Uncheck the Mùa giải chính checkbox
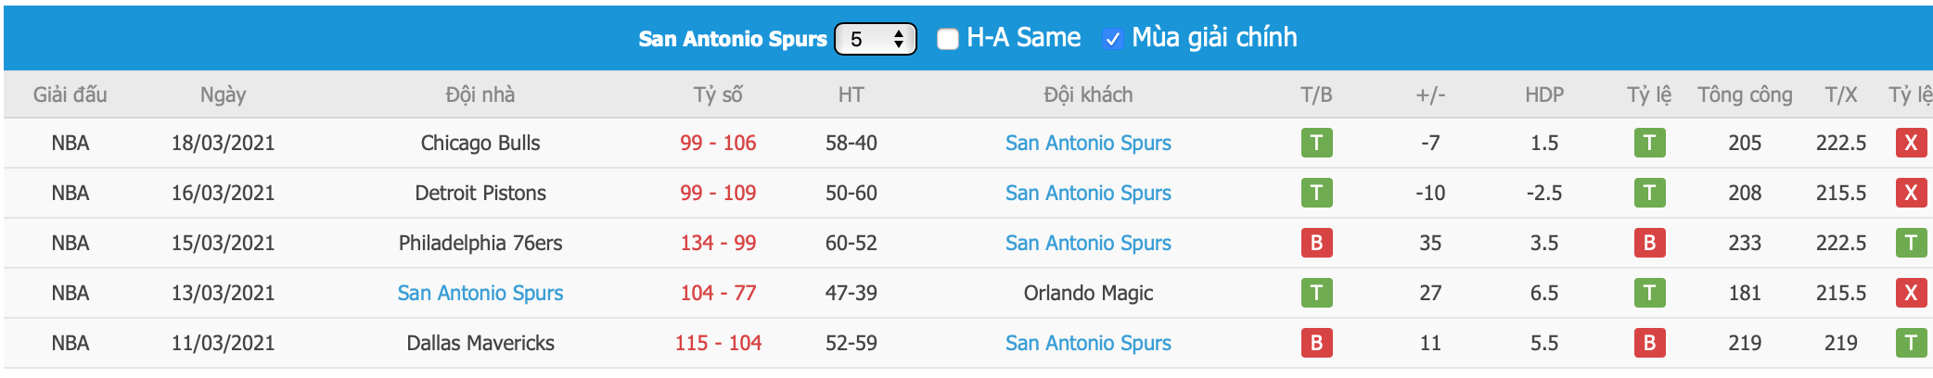1933x378 pixels. click(x=1112, y=39)
